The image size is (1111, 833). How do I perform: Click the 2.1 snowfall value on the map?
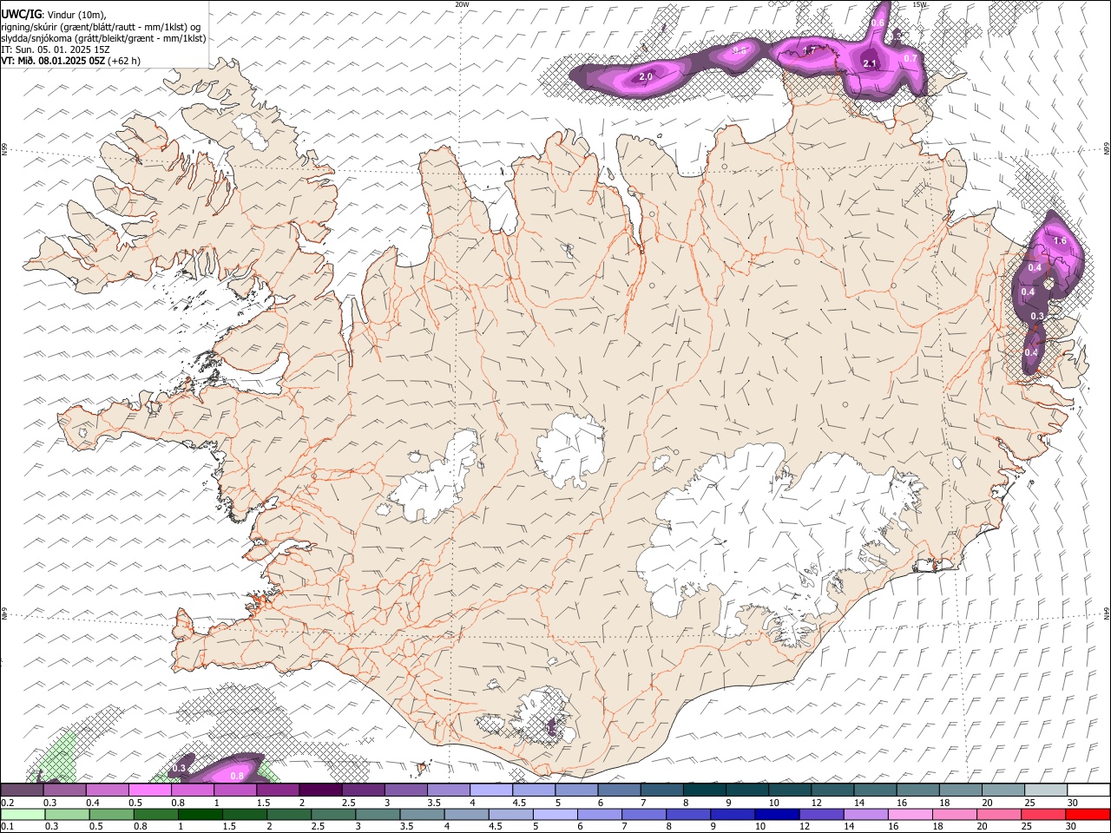pyautogui.click(x=870, y=64)
